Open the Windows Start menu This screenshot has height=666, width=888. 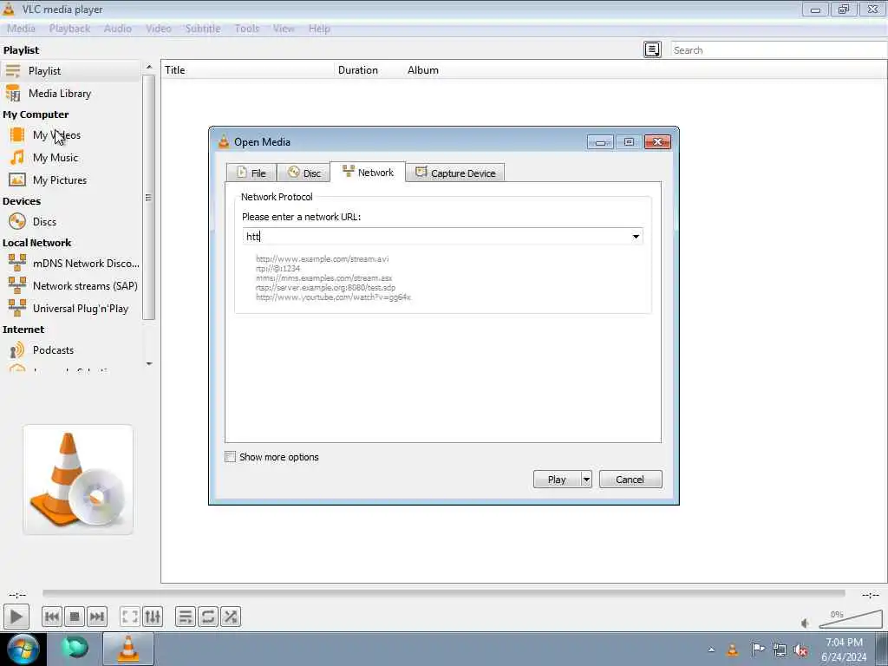tap(23, 649)
